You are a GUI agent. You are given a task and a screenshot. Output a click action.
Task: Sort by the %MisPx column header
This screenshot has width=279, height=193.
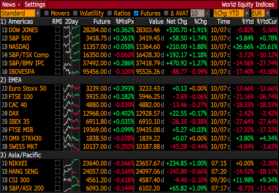click(125, 22)
